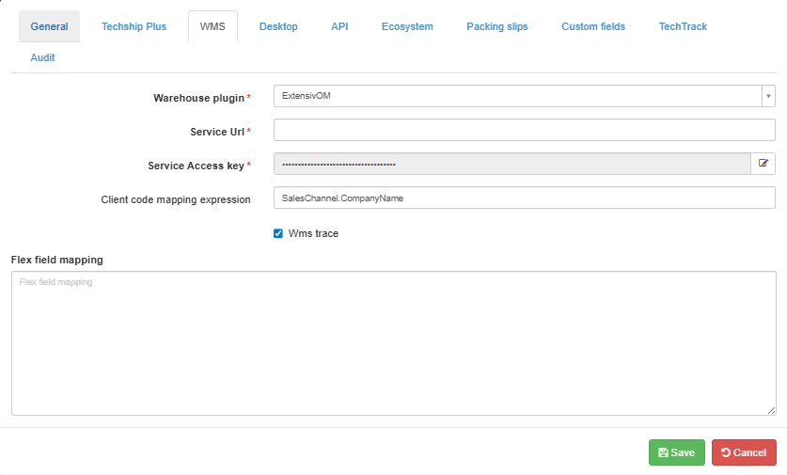The height and width of the screenshot is (475, 787).
Task: Select the ExtensivOM warehouse plugin combo box
Action: coord(524,96)
